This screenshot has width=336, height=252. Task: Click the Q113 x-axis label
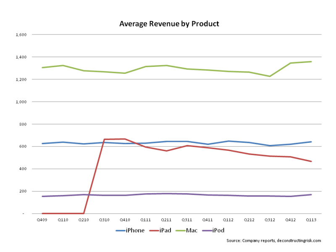click(311, 220)
